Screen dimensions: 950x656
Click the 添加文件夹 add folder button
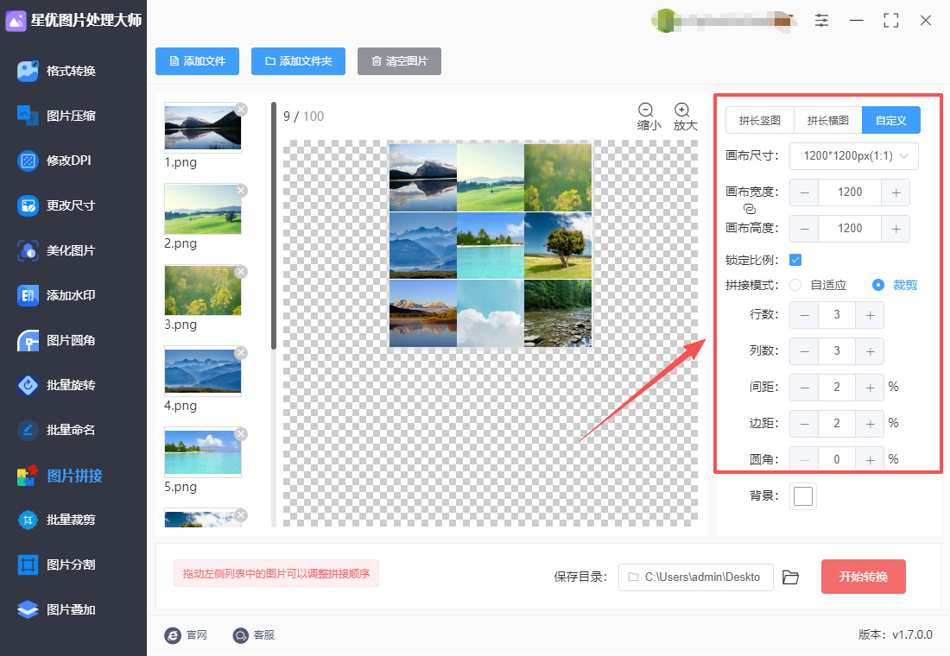(x=298, y=61)
